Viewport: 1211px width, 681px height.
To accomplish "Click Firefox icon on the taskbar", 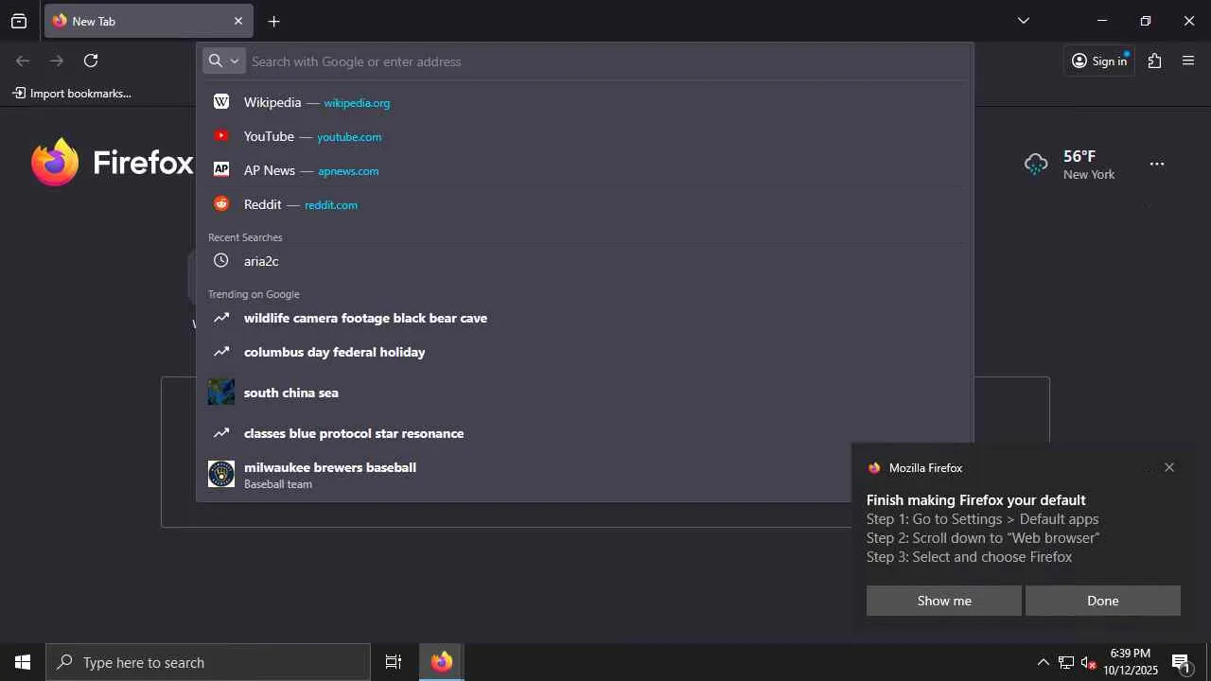I will click(442, 662).
